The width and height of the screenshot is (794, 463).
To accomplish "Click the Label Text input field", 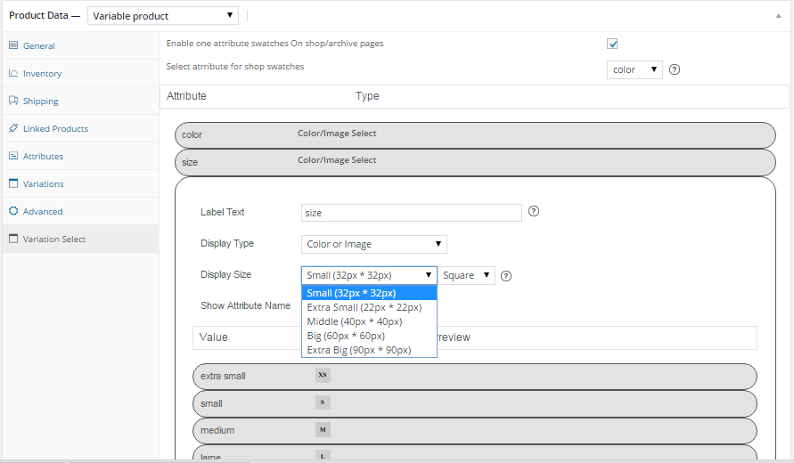I will [x=411, y=213].
